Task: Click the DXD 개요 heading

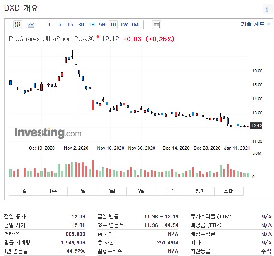Action: click(21, 8)
